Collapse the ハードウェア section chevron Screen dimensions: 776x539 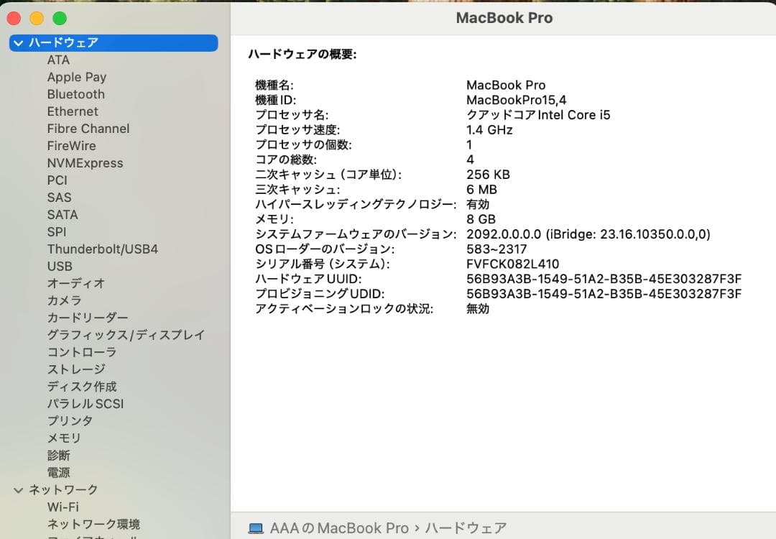pos(17,43)
